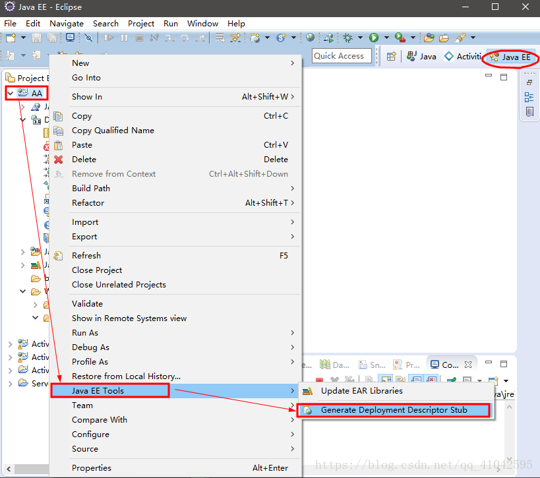Open the New wizard dropdown arrow
Image resolution: width=540 pixels, height=478 pixels.
point(23,38)
